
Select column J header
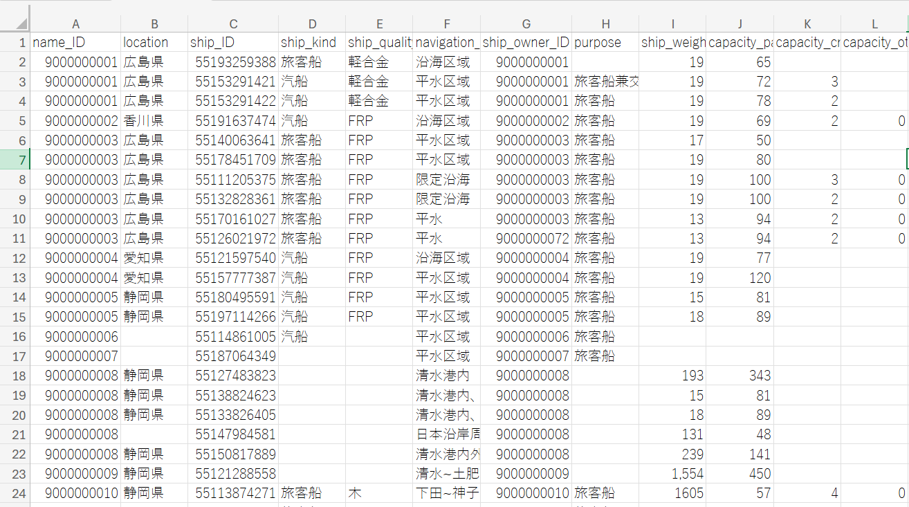pyautogui.click(x=740, y=24)
